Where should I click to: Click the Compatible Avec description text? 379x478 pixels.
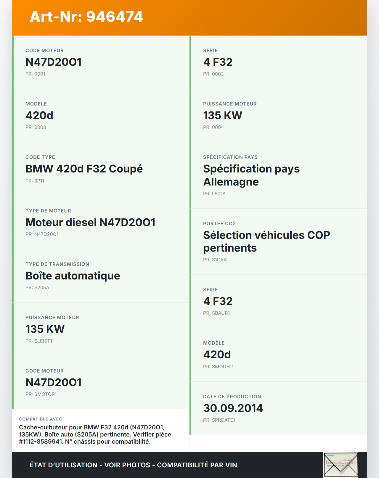click(x=95, y=434)
